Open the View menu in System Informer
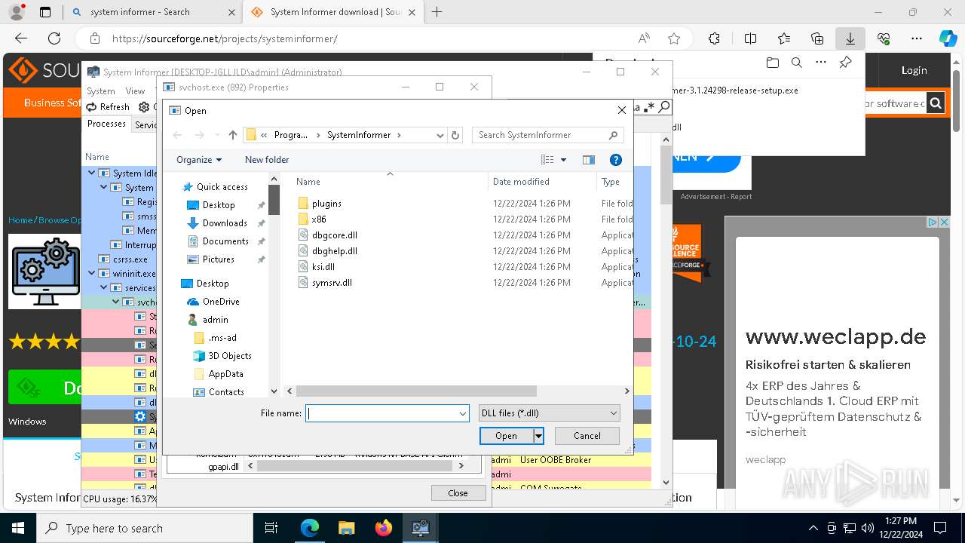 pyautogui.click(x=135, y=90)
